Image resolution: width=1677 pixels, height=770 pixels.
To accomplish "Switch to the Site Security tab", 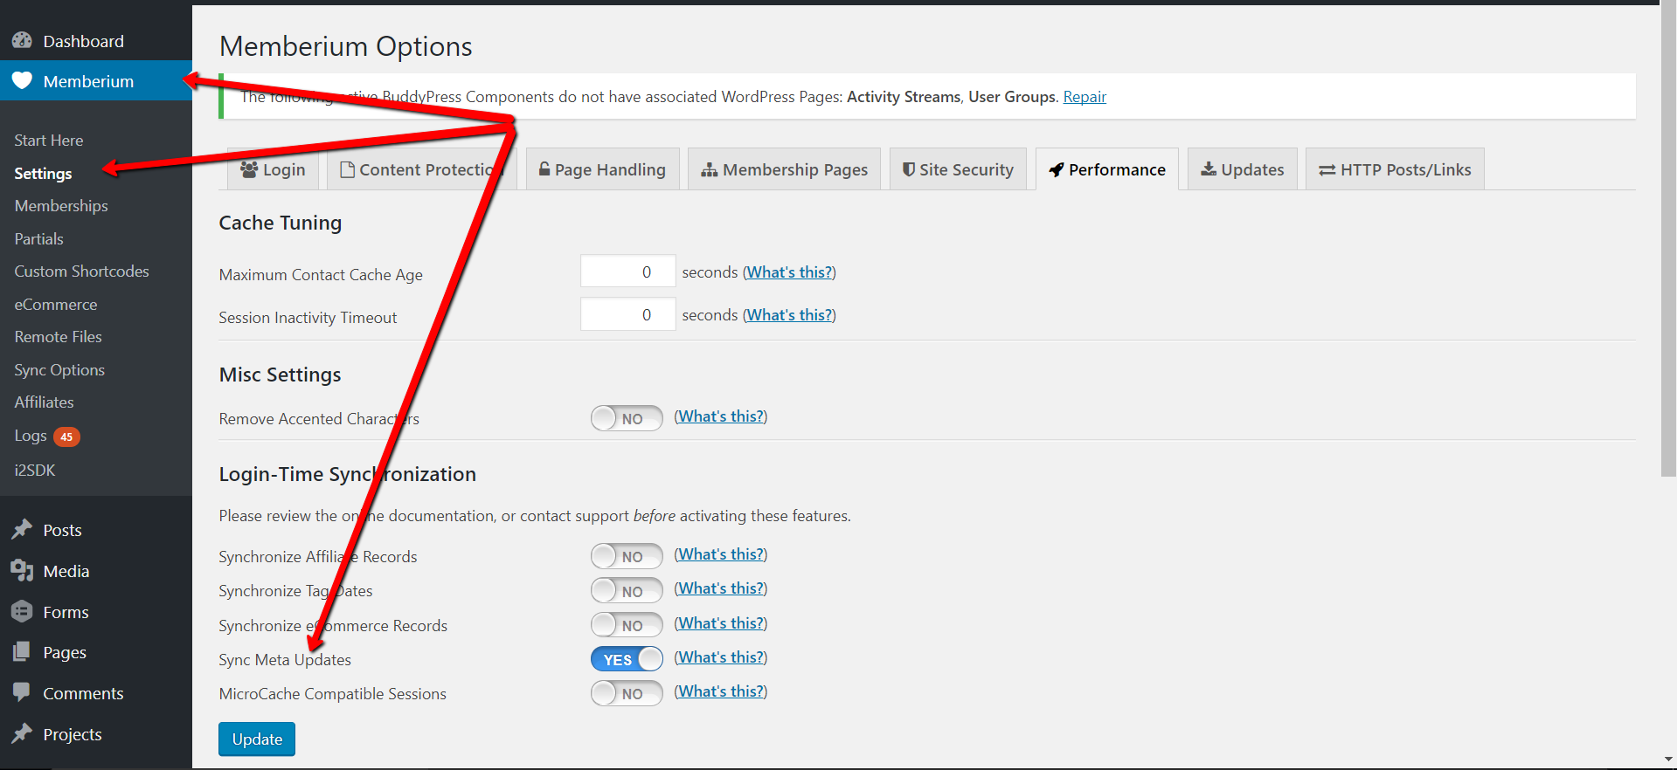I will [958, 169].
